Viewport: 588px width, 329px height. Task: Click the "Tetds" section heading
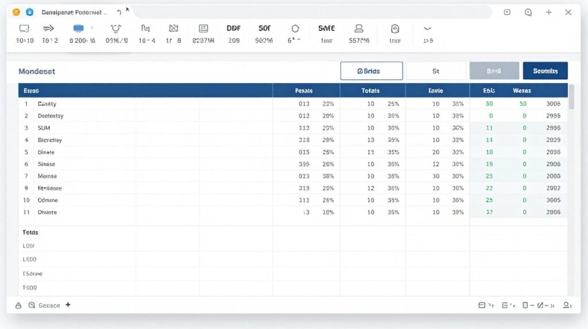pos(30,232)
